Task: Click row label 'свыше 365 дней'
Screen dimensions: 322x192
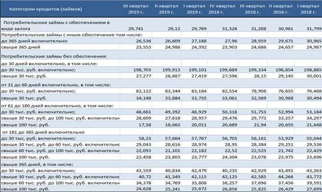Action: click(21, 47)
